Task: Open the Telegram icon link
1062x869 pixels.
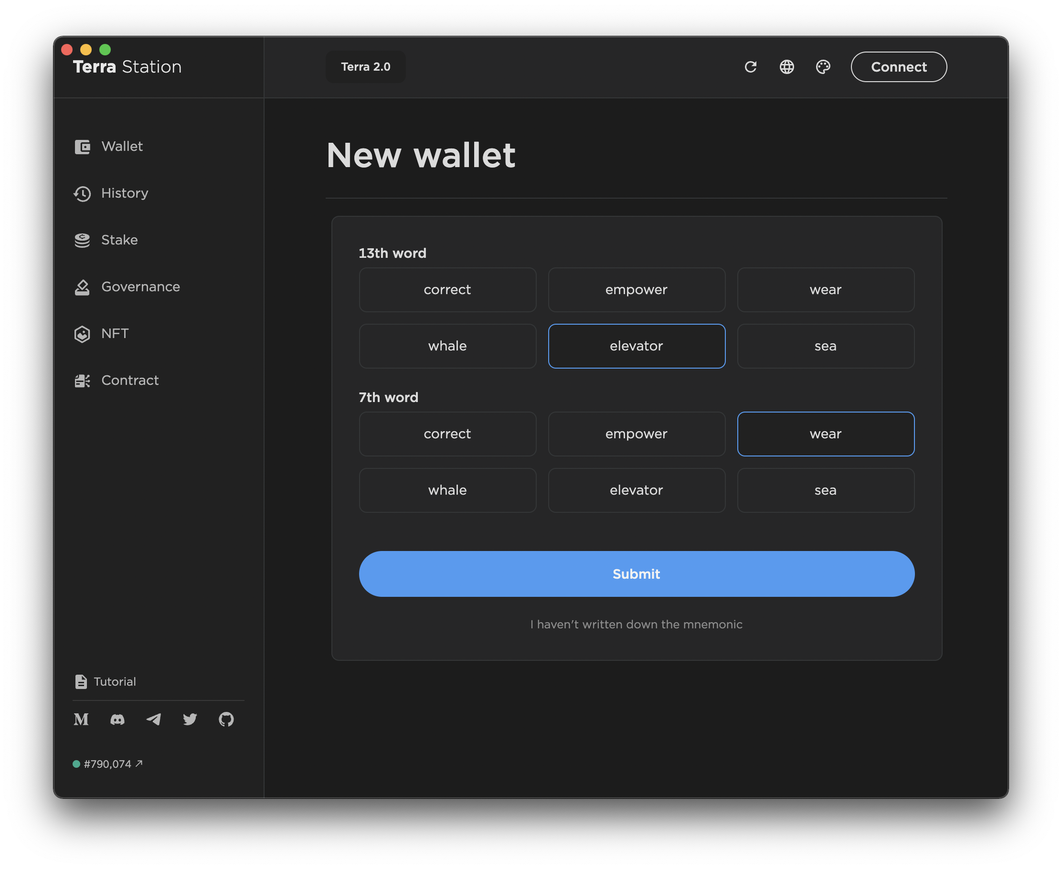Action: [x=154, y=720]
